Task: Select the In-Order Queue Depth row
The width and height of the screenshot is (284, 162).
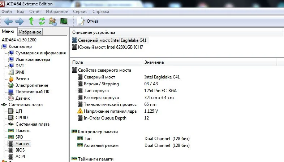Action: click(x=105, y=118)
